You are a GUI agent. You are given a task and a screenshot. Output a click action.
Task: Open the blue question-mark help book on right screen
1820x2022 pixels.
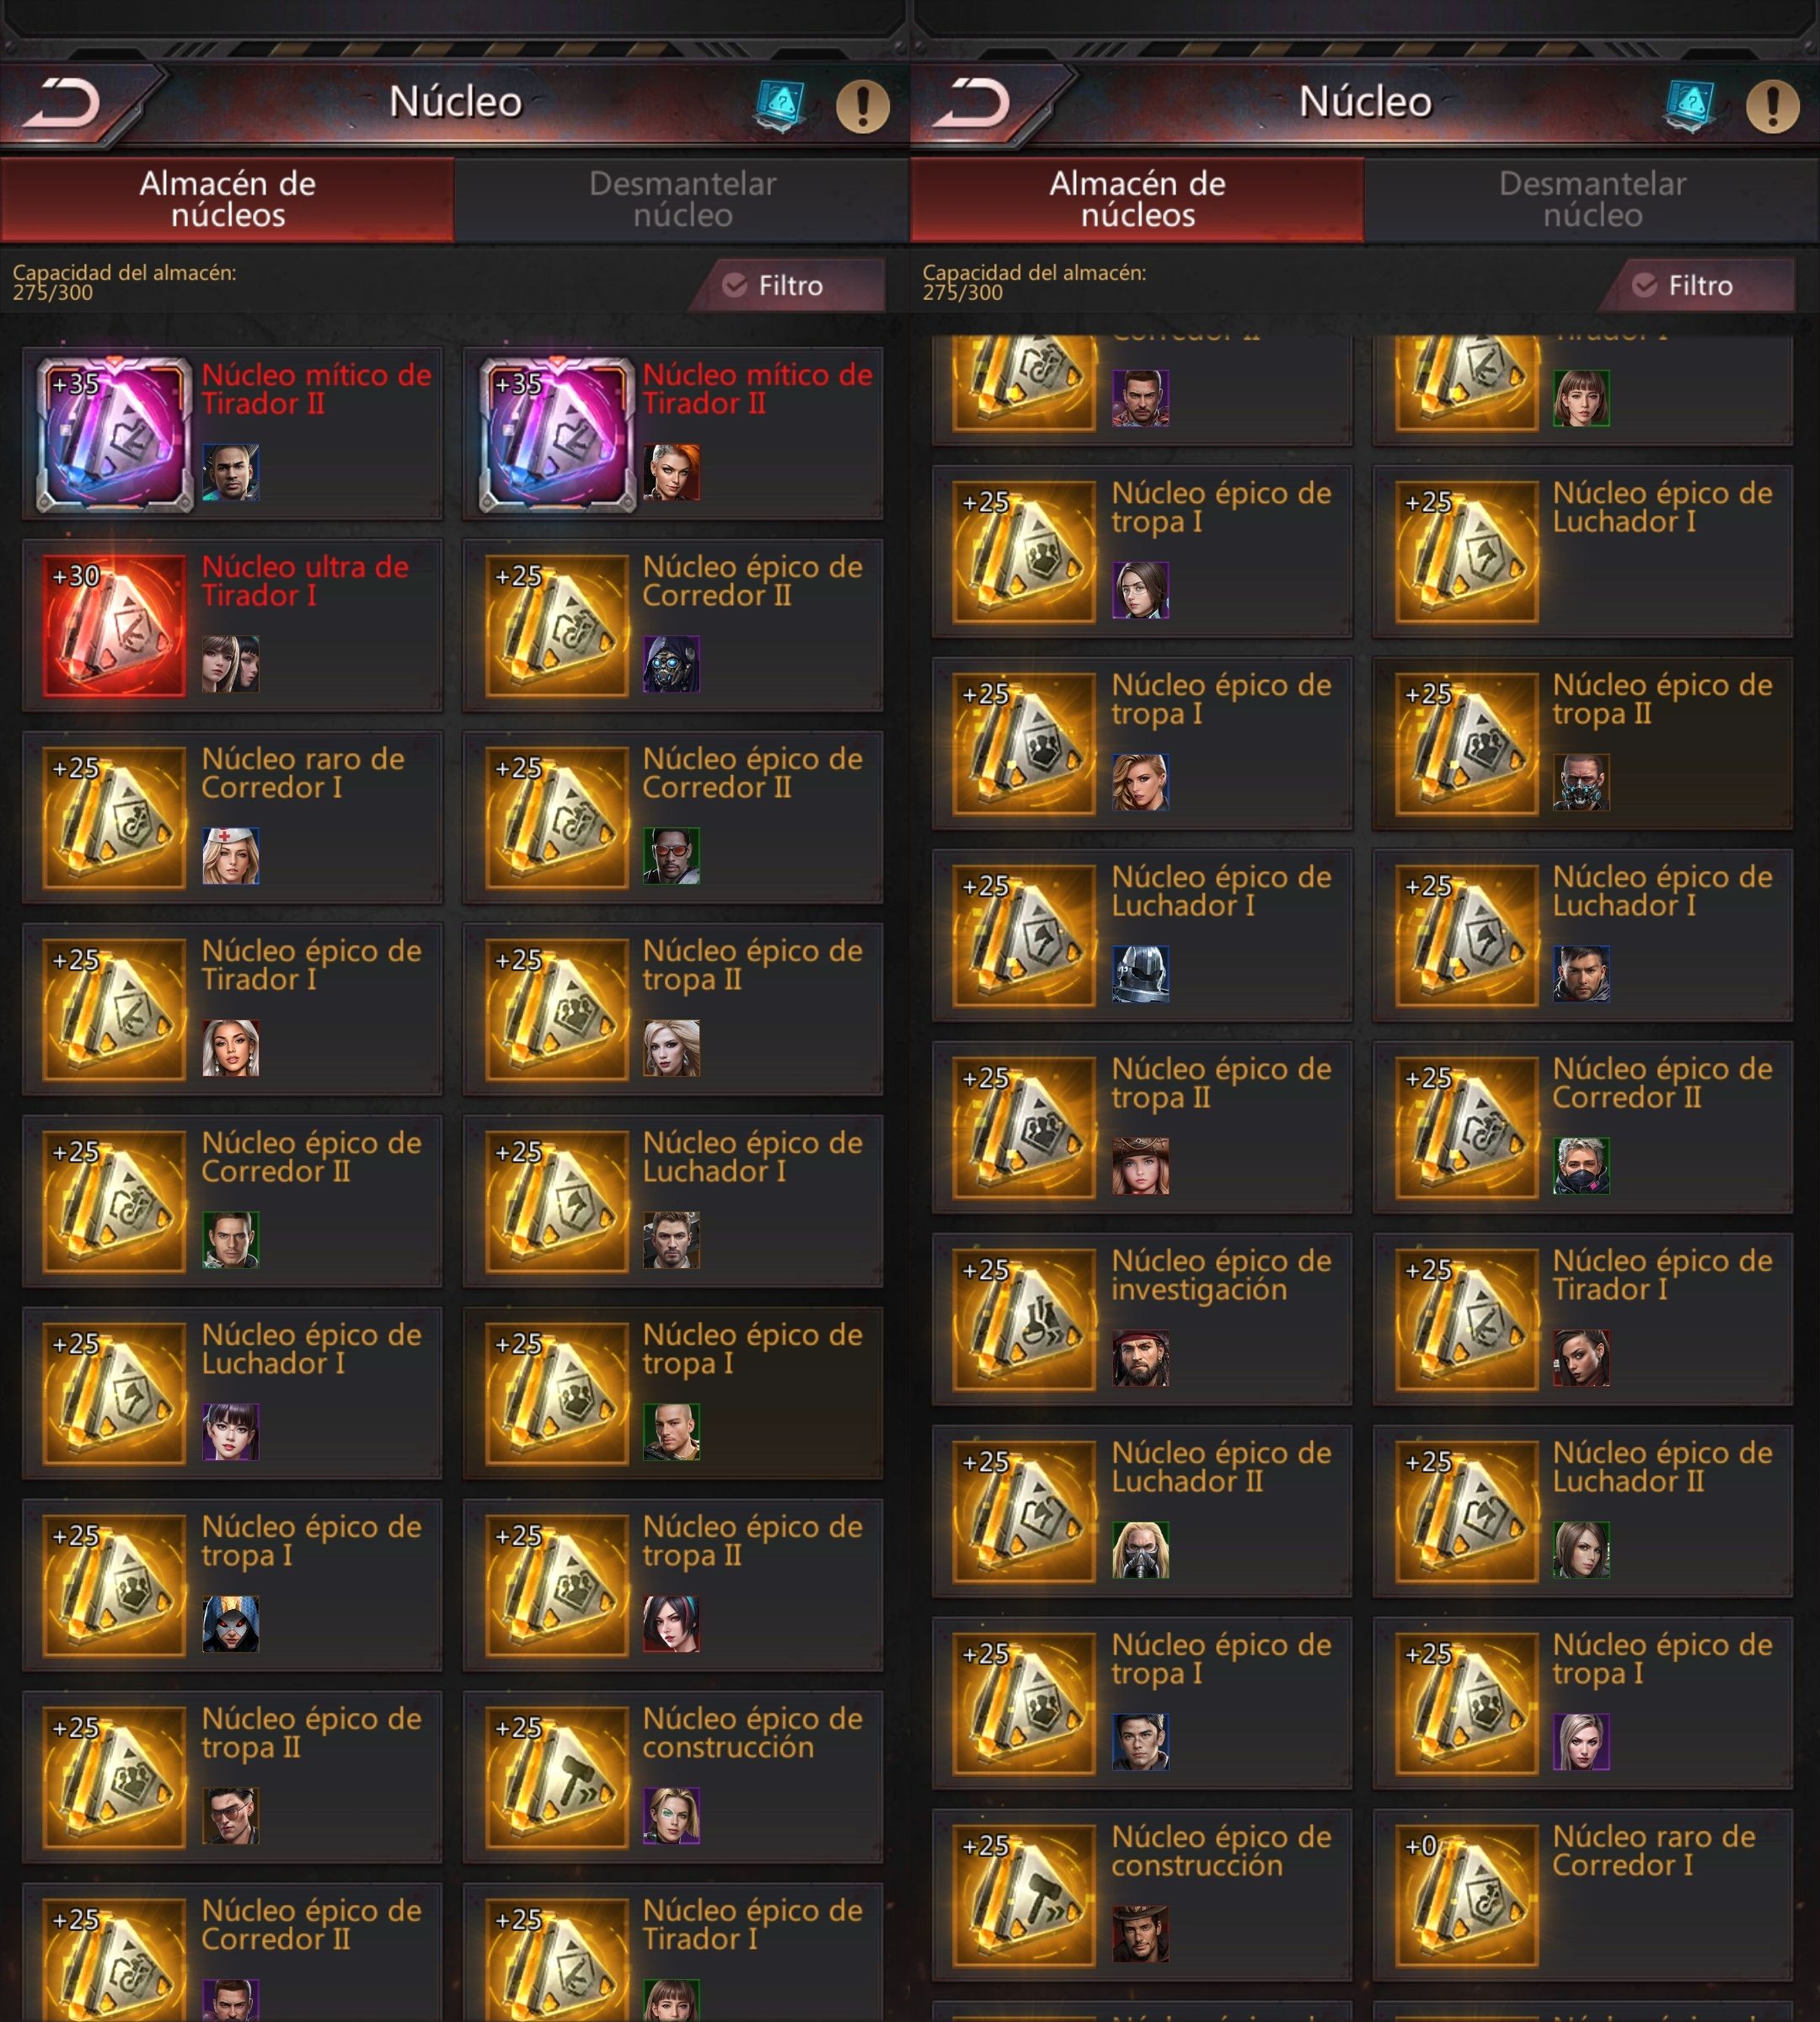tap(1691, 105)
